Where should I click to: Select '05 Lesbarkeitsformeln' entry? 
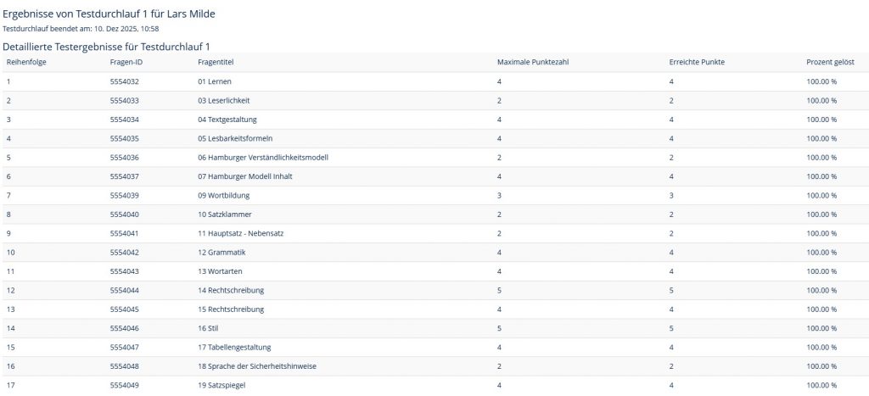[234, 138]
